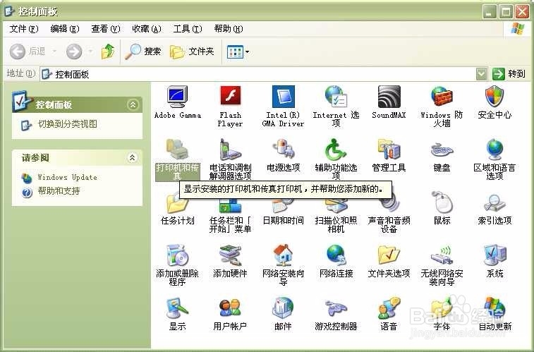Open the 日期和时间 icon
Screen dimensions: 534x352
click(284, 205)
